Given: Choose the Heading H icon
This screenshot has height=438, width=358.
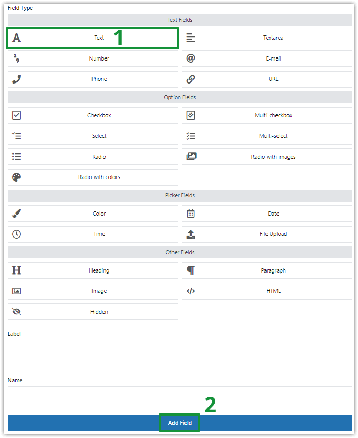Looking at the screenshot, I should [x=17, y=270].
